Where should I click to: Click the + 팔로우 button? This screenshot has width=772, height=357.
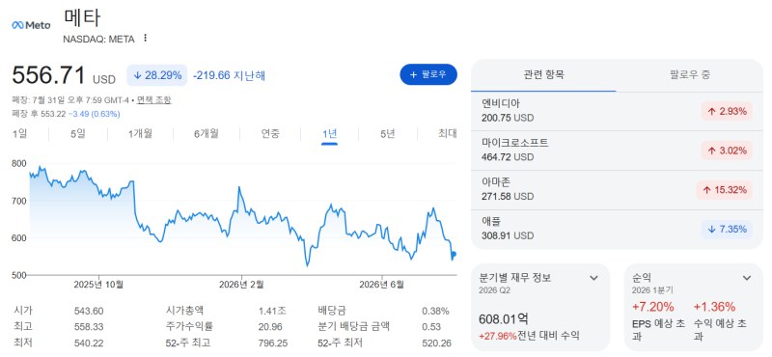tap(428, 74)
